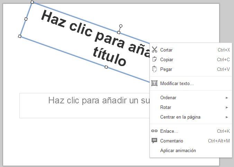234x167 pixels.
Task: Click the bottom-left corner handle of the title box
Action: [x=20, y=36]
